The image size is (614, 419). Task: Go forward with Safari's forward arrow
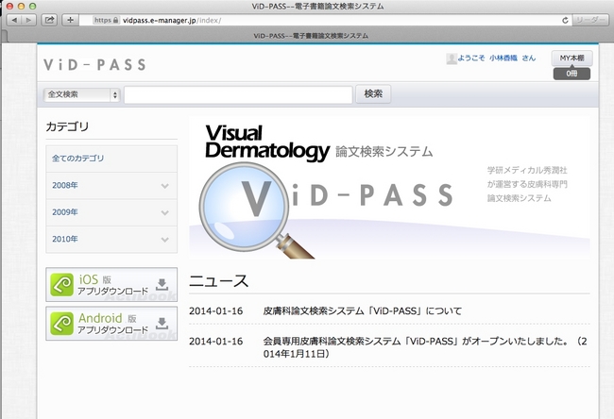coord(29,20)
